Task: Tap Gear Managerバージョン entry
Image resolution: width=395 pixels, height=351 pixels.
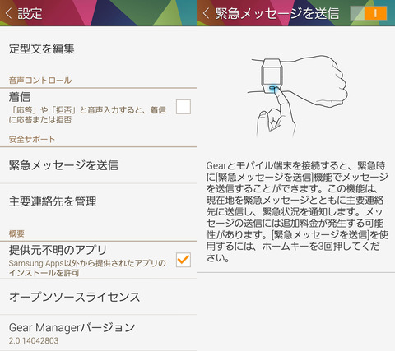Action: [99, 333]
